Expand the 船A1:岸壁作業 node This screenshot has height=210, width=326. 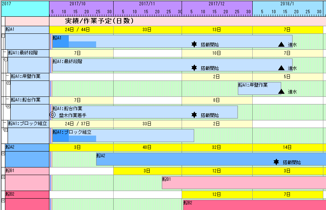(x=8, y=83)
